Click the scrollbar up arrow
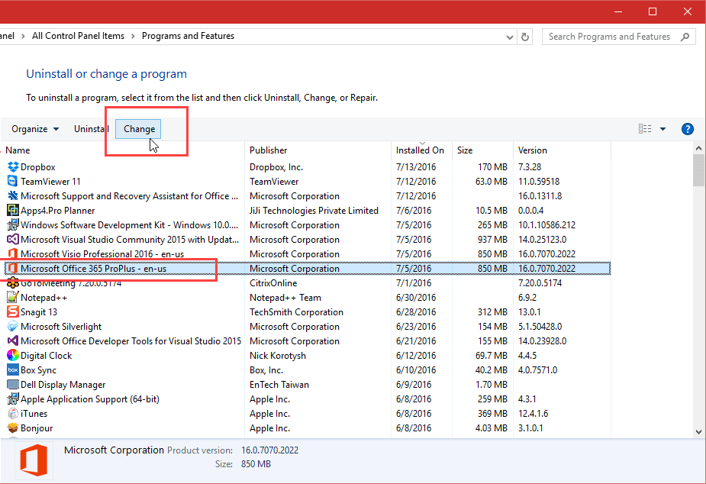This screenshot has height=484, width=706. pos(698,148)
